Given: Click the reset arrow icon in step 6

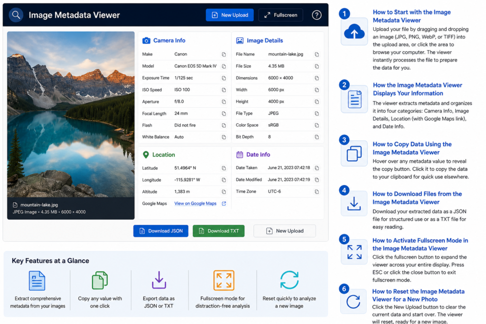Looking at the screenshot, I should [x=353, y=301].
